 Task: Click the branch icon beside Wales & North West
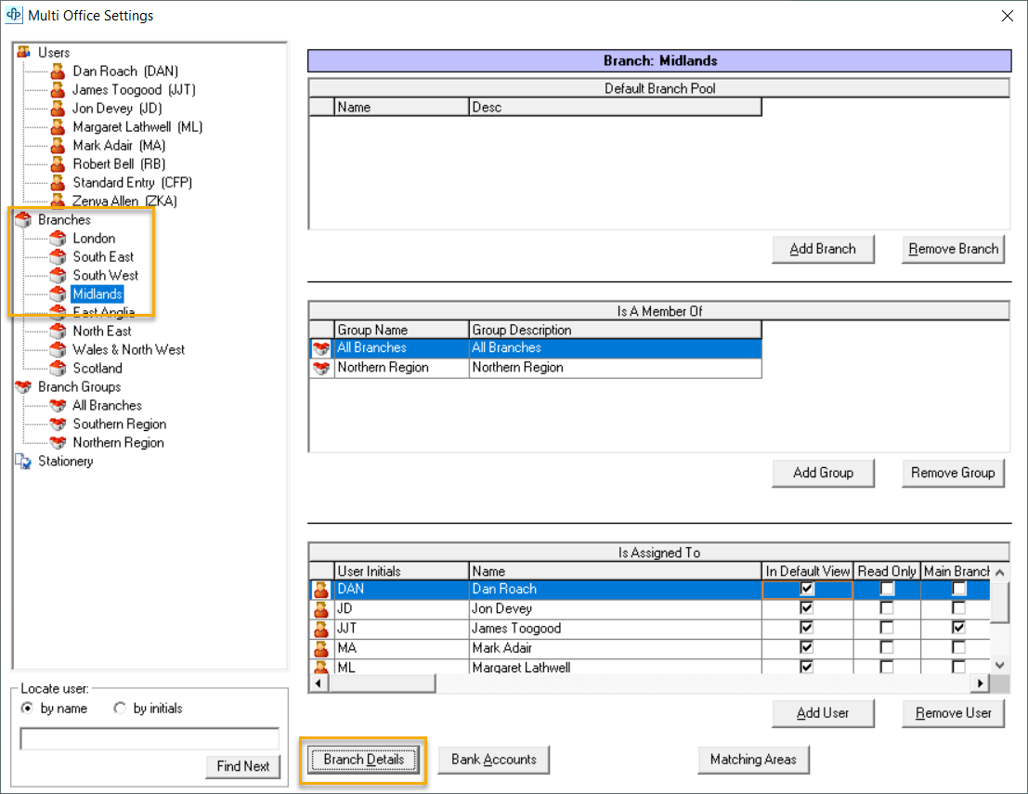click(58, 349)
